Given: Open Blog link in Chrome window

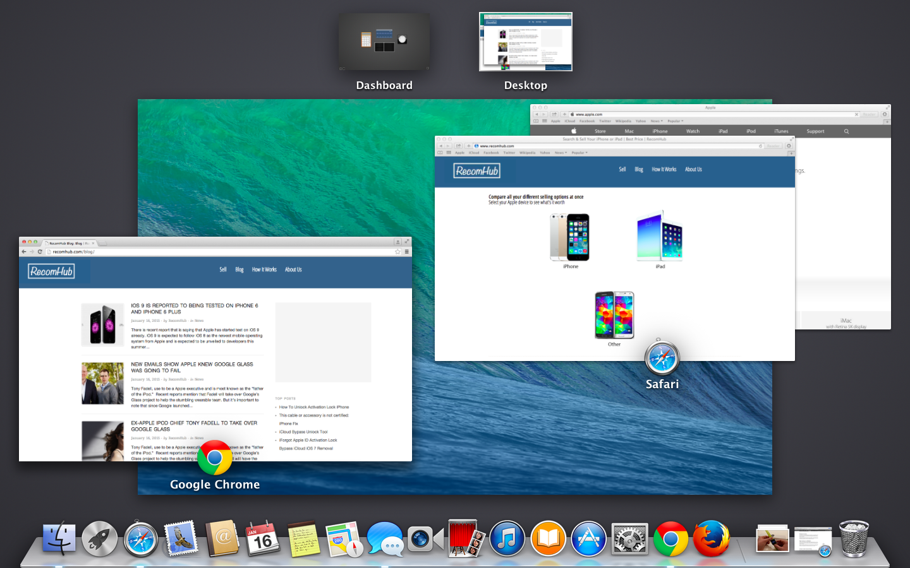Looking at the screenshot, I should coord(240,269).
